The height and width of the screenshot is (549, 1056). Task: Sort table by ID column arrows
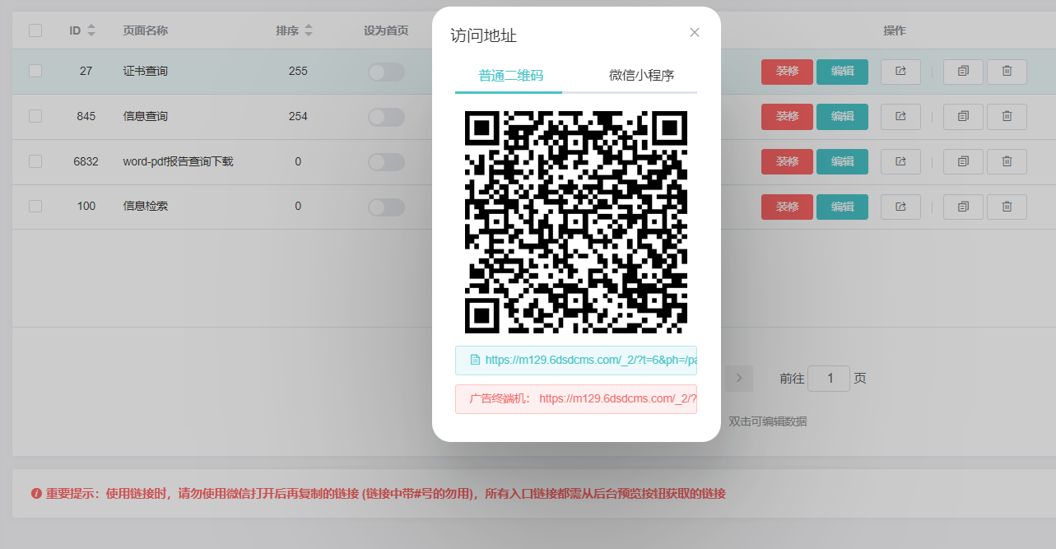(91, 30)
